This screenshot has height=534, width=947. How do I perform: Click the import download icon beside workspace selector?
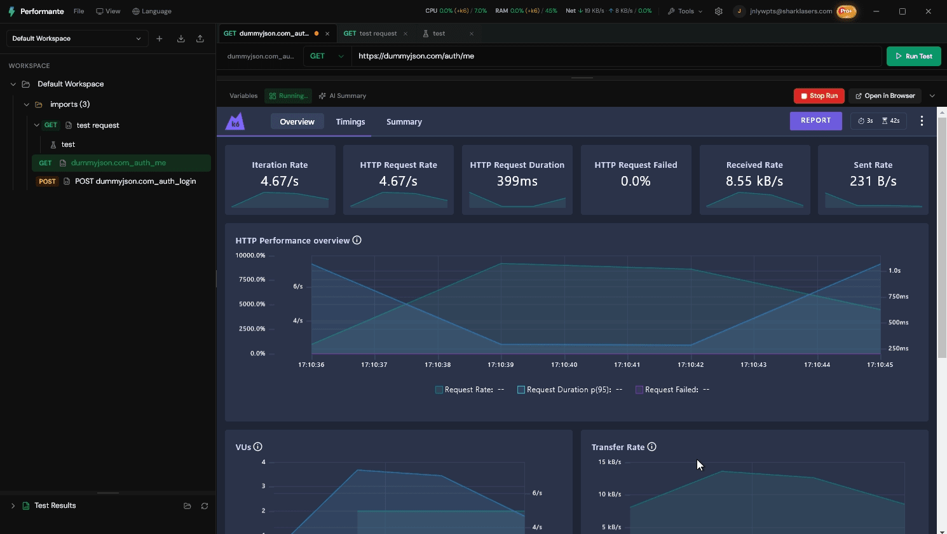[181, 39]
